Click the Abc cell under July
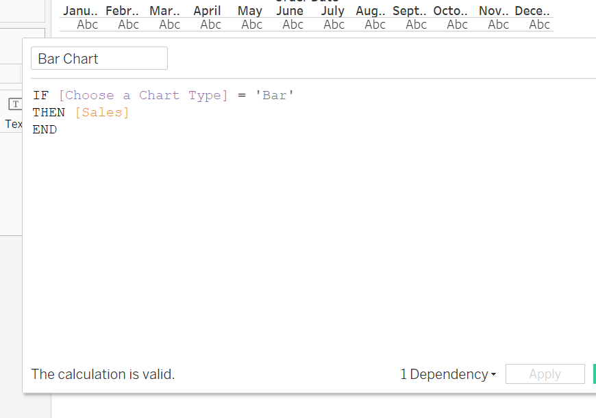Screen dimensions: 596x418 tap(334, 25)
